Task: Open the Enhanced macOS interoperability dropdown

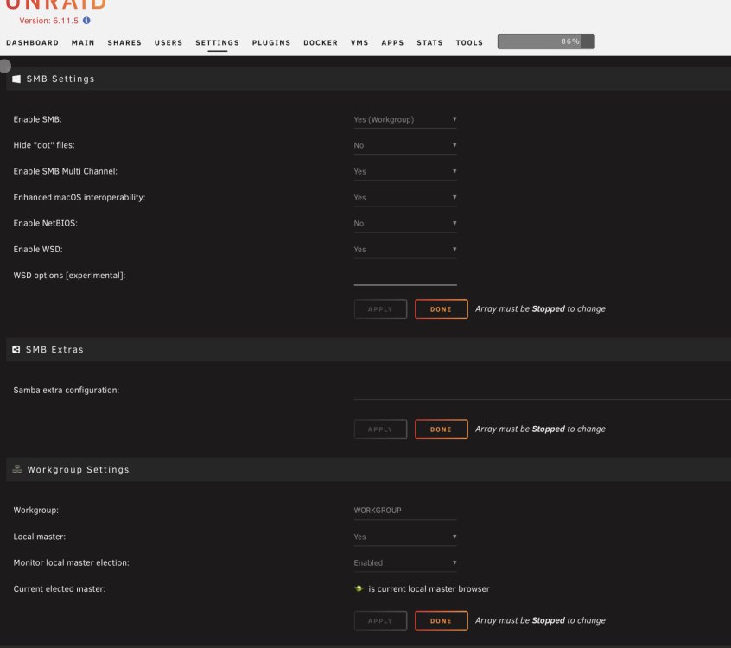Action: point(405,198)
